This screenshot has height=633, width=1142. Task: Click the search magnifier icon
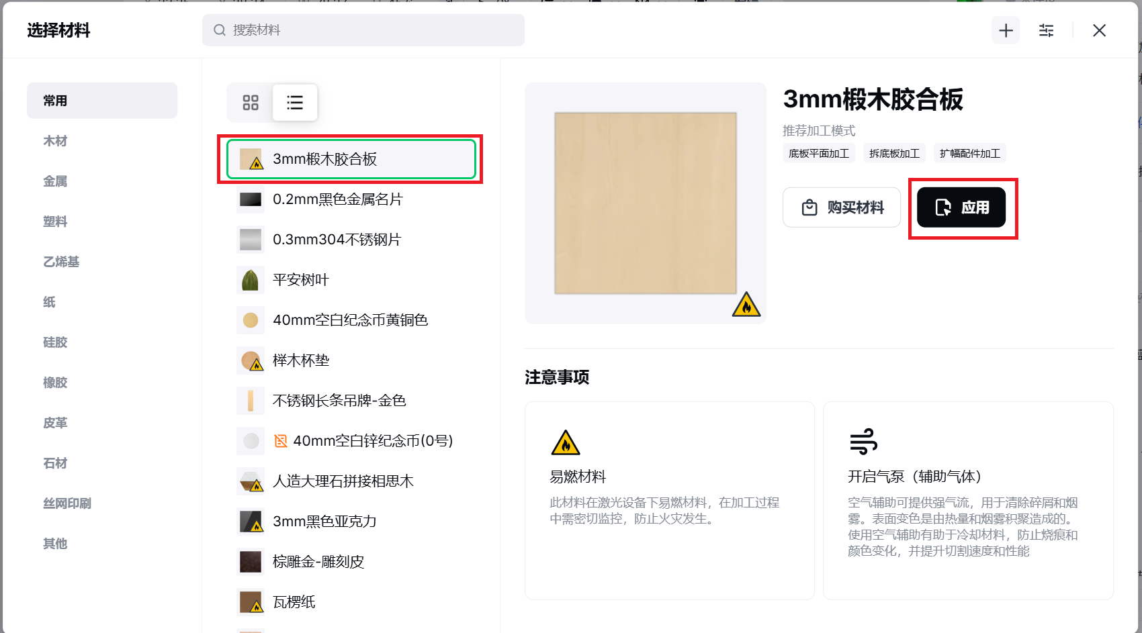point(220,30)
